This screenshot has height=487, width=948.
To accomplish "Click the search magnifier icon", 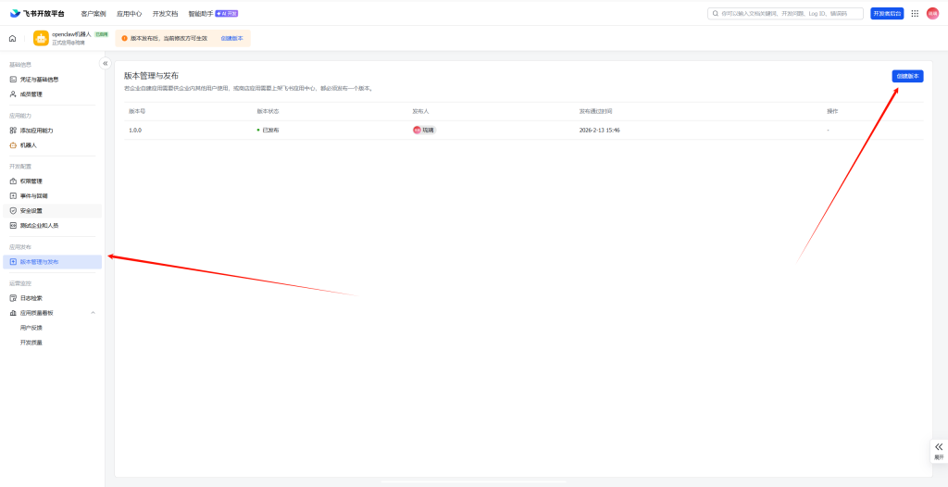I will pyautogui.click(x=716, y=13).
